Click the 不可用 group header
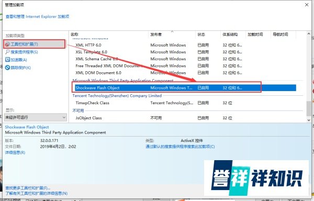Viewport: 314px width, 201px height. 78,111
